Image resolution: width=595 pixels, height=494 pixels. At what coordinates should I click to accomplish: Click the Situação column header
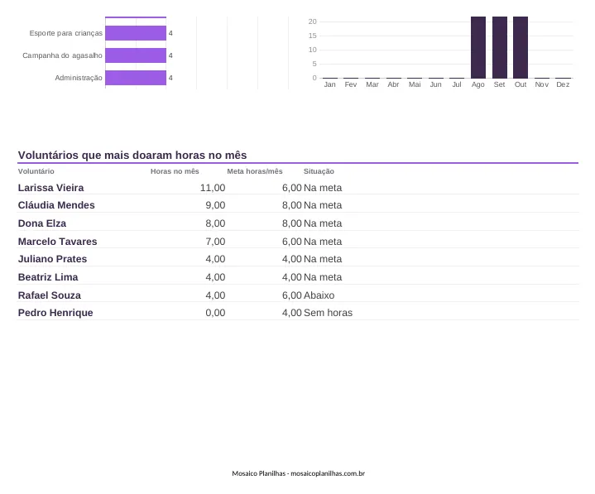(319, 171)
